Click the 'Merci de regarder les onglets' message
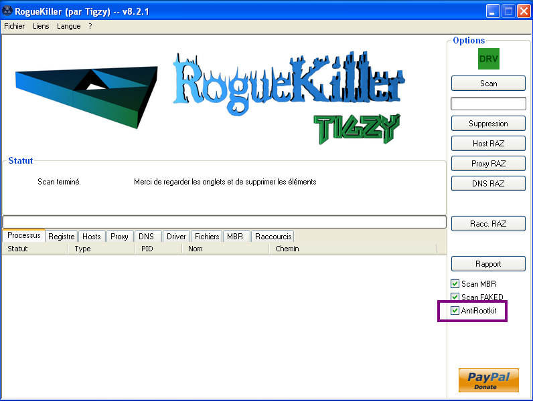533x401 pixels. 225,182
